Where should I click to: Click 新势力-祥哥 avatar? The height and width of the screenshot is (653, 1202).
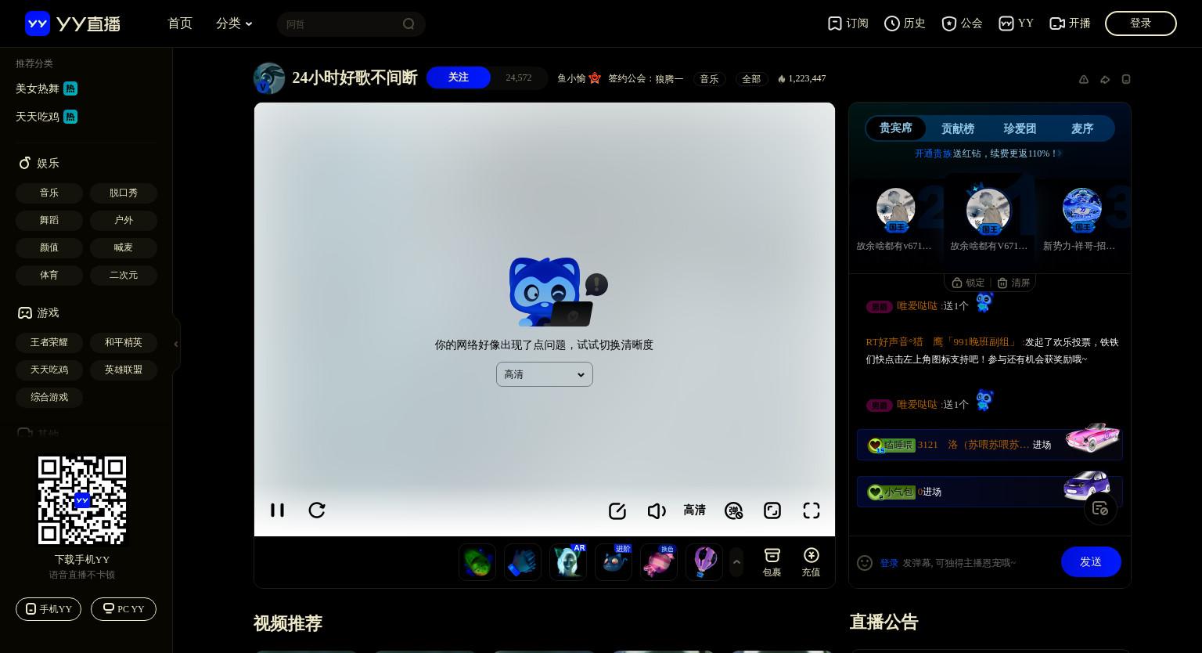(1081, 210)
